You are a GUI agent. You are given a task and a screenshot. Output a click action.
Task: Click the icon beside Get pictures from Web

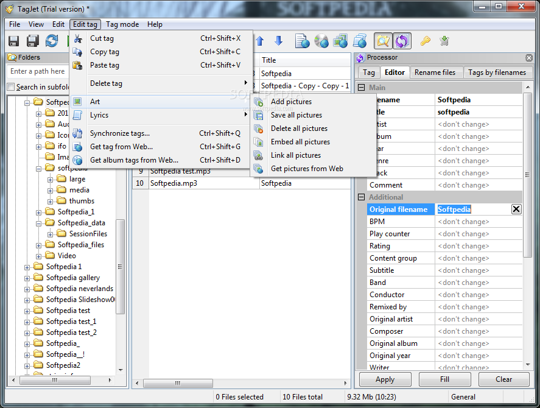(x=259, y=169)
